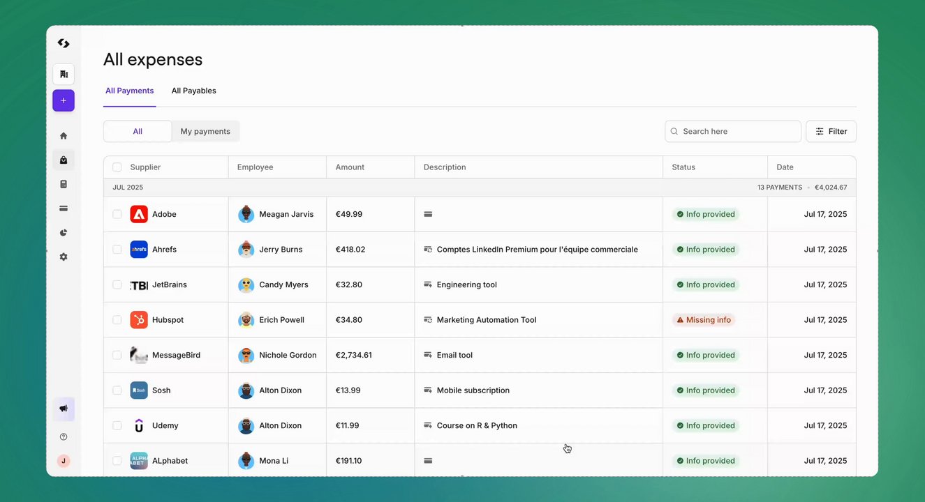Open the help question mark icon

(64, 437)
